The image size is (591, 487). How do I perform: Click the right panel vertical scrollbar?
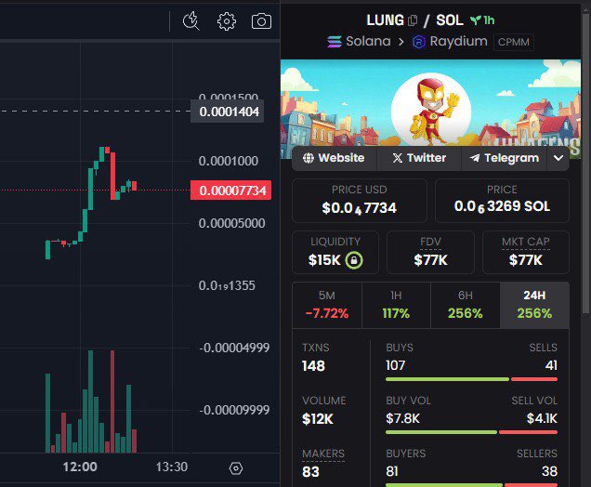(585, 162)
